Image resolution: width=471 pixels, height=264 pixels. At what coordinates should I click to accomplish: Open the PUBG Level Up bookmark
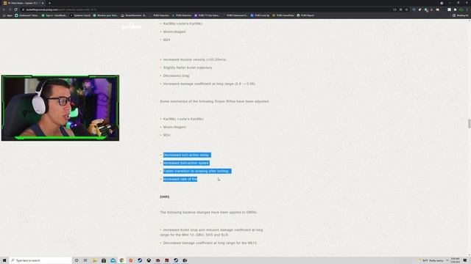tap(260, 15)
